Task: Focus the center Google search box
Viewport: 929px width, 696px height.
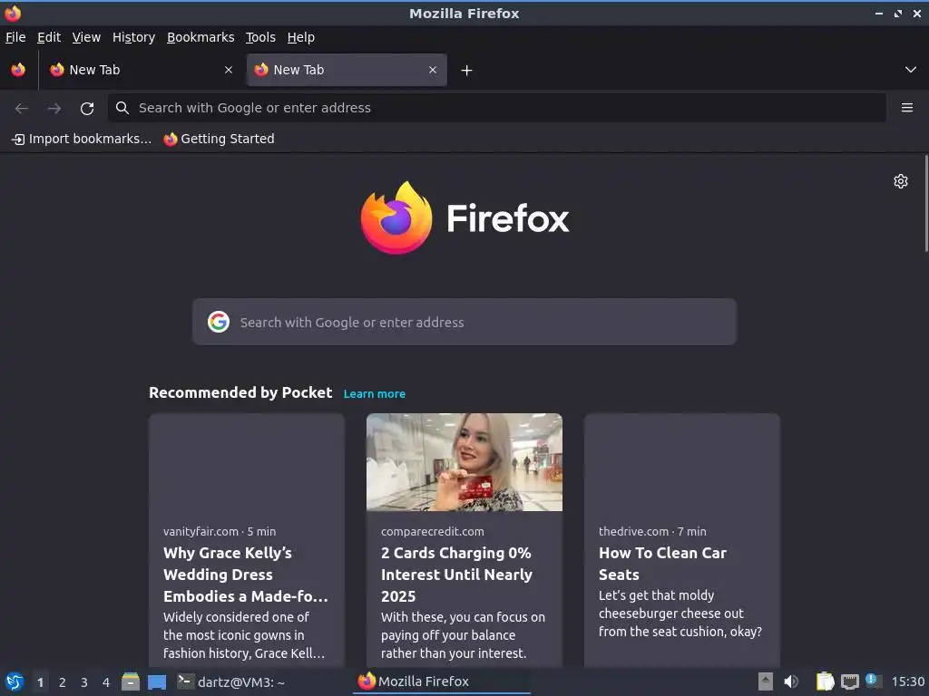Action: coord(464,322)
